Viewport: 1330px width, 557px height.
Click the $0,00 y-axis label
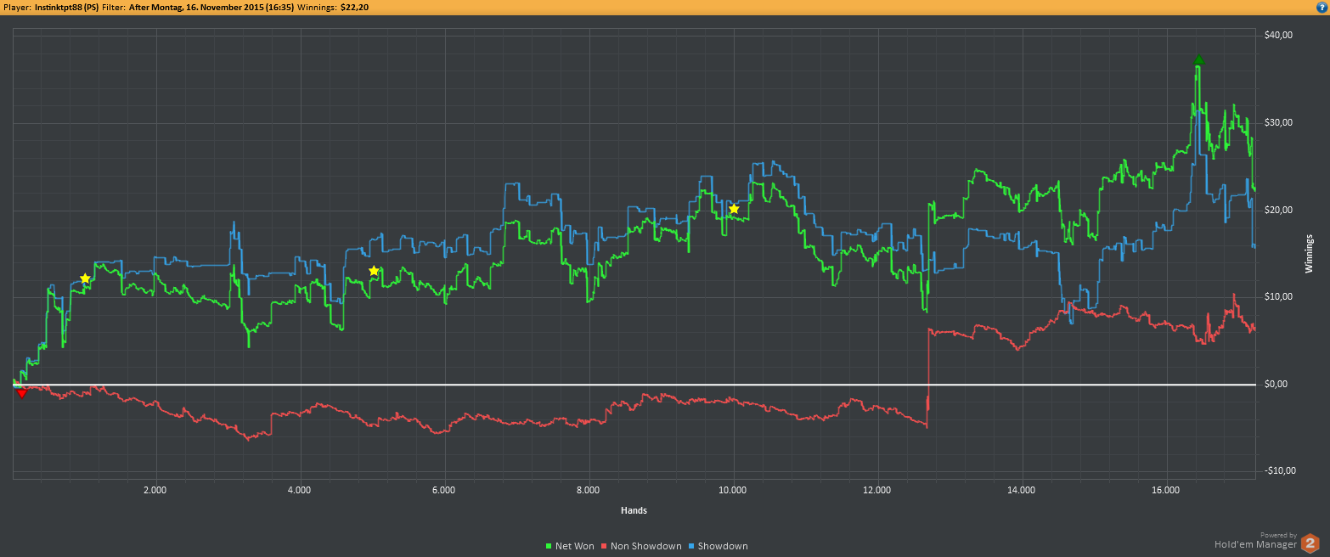pos(1278,385)
